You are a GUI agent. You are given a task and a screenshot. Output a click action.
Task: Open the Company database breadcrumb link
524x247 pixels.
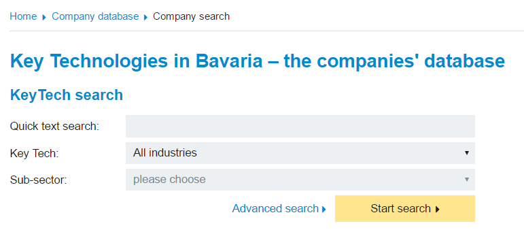click(x=95, y=16)
